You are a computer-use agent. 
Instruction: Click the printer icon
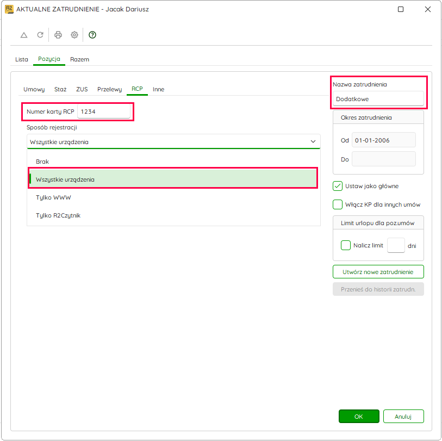coord(58,35)
